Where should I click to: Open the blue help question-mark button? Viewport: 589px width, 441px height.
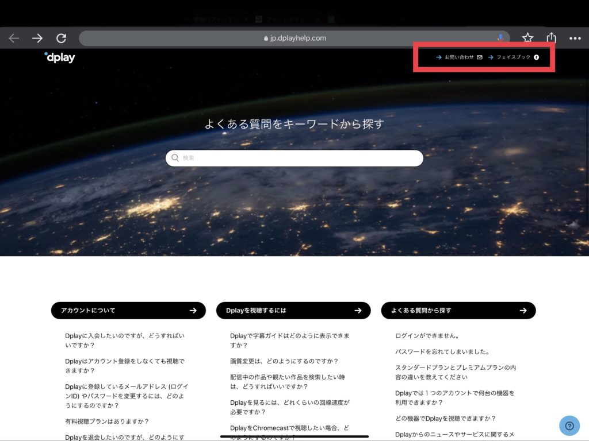(569, 425)
